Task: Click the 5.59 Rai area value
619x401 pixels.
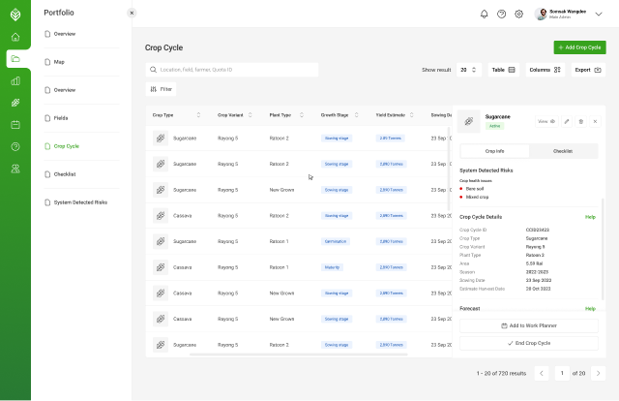Action: coord(535,263)
